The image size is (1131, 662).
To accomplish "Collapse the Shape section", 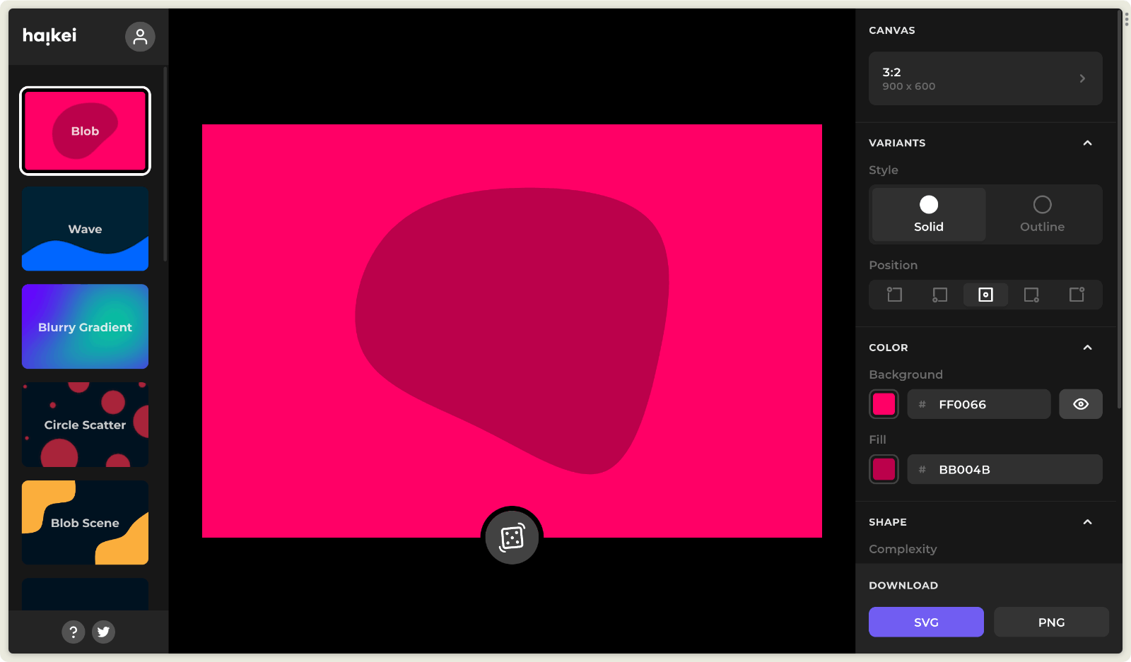I will click(x=1087, y=522).
